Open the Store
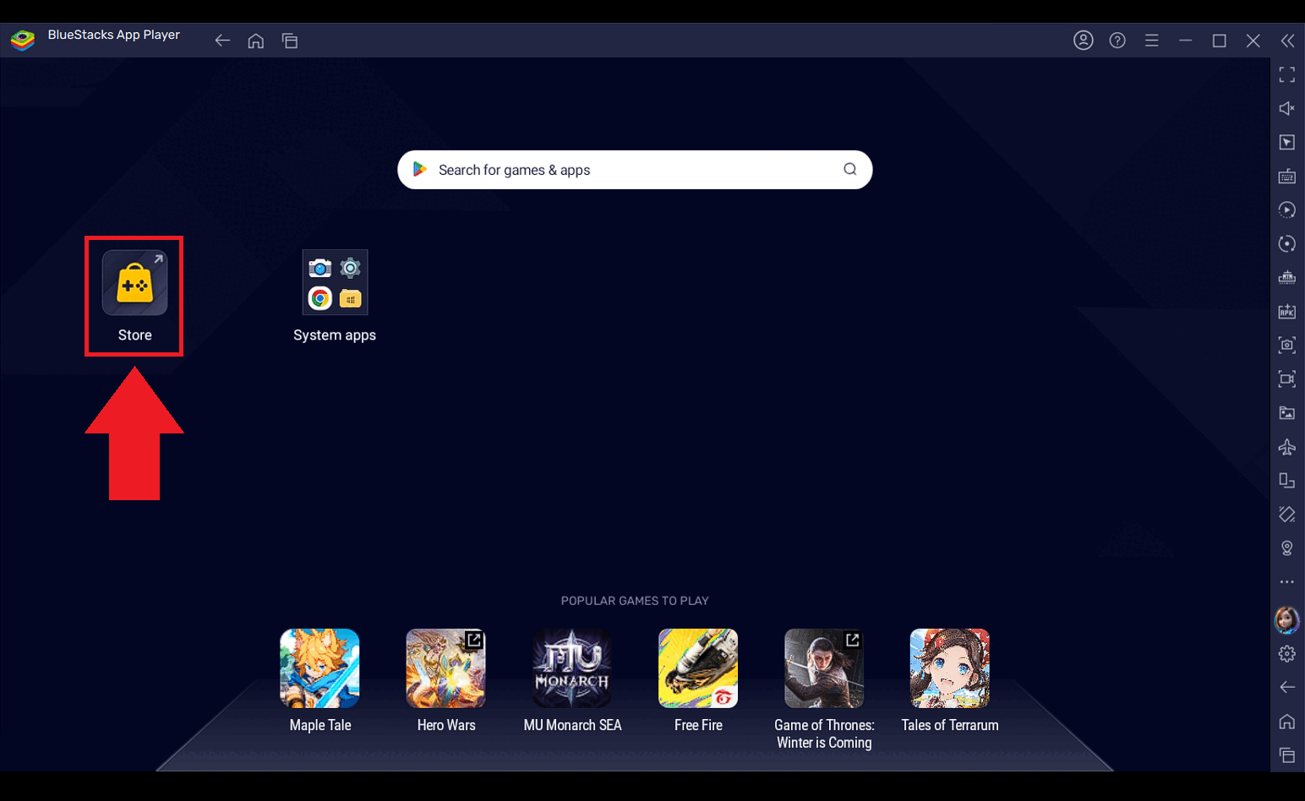1305x801 pixels. [134, 281]
